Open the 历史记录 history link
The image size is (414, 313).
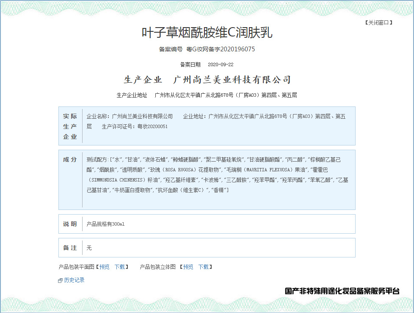point(74,280)
